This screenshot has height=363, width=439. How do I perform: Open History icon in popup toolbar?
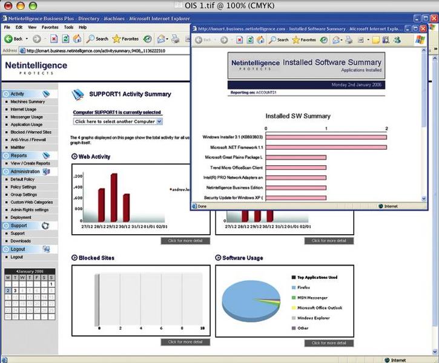point(324,40)
